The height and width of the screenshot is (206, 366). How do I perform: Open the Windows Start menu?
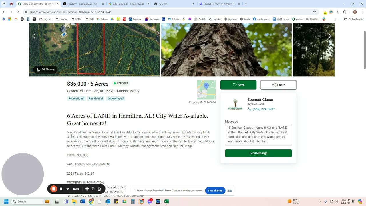click(6, 201)
